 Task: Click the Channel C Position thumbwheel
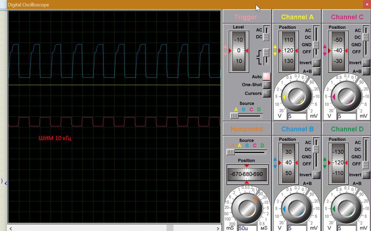coord(338,51)
